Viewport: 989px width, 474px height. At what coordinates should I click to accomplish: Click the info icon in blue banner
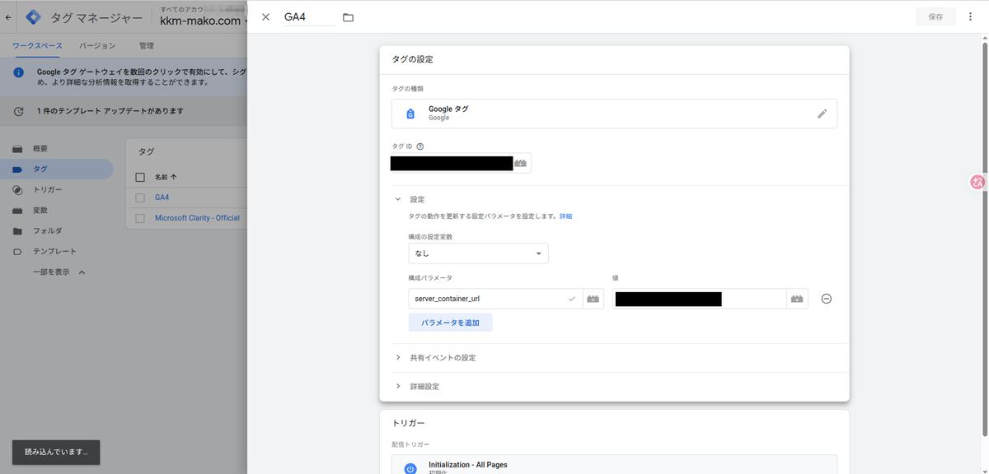[18, 72]
